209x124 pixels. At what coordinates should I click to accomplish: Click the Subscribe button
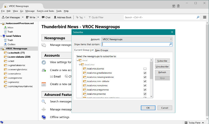(x=162, y=61)
